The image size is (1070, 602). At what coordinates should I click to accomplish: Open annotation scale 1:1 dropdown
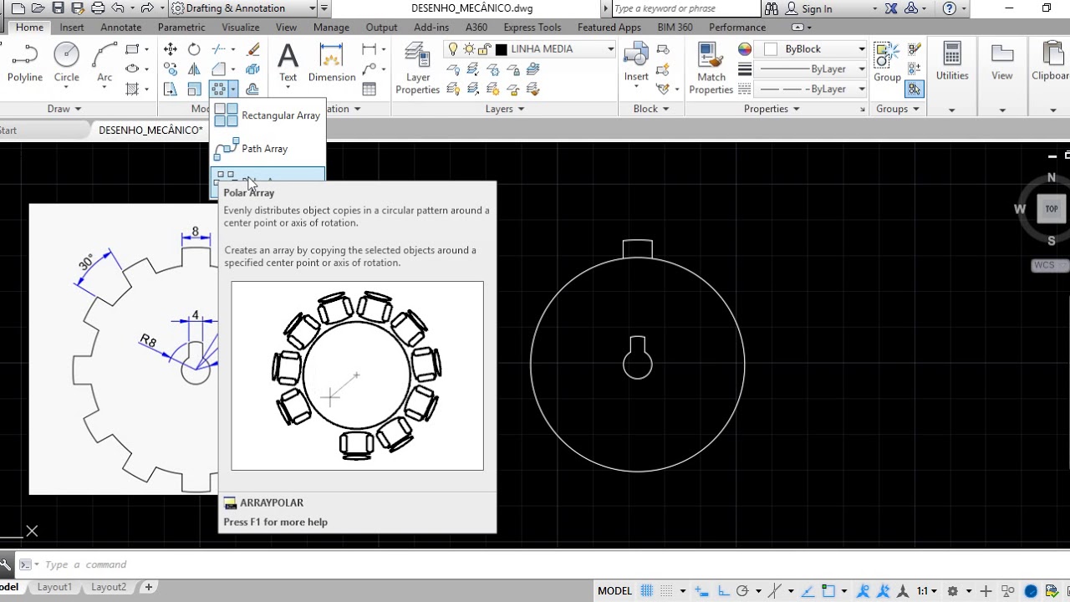point(927,591)
